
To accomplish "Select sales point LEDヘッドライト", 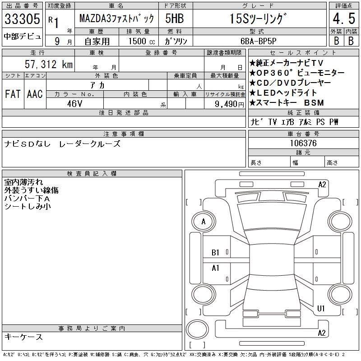I will click(x=283, y=93).
